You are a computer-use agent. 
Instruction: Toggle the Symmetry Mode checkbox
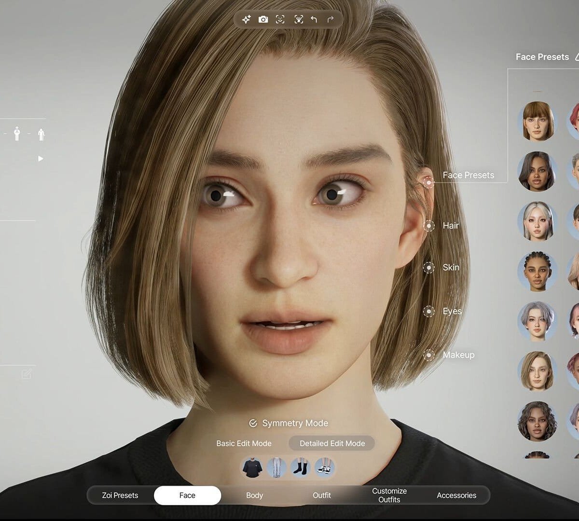click(x=253, y=423)
